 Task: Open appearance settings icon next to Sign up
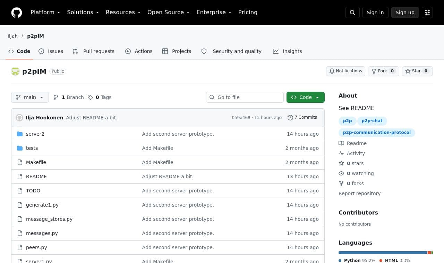[427, 12]
